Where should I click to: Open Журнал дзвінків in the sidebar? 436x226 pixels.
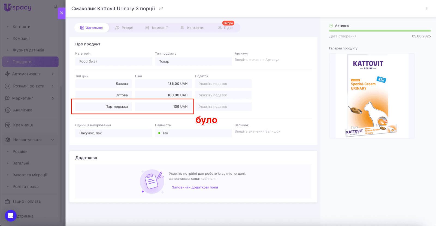pyautogui.click(x=29, y=50)
